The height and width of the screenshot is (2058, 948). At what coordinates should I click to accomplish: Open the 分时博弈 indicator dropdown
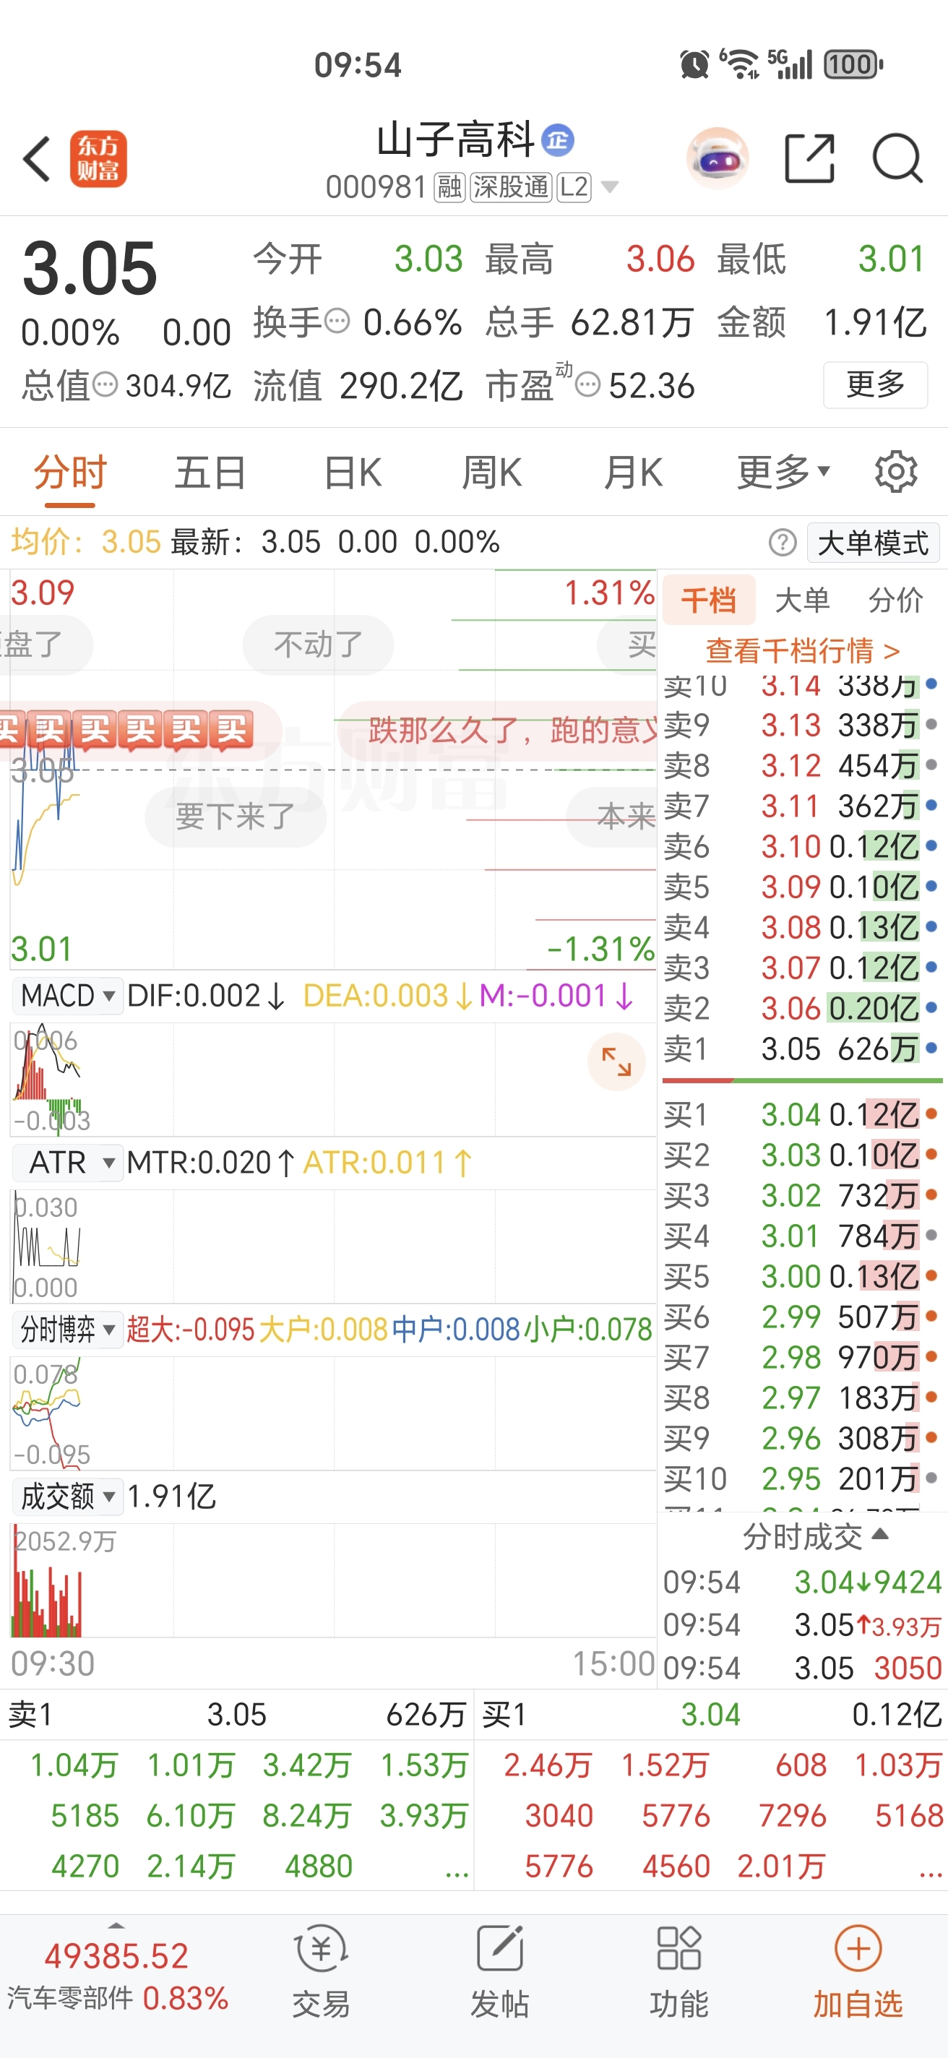point(68,1330)
